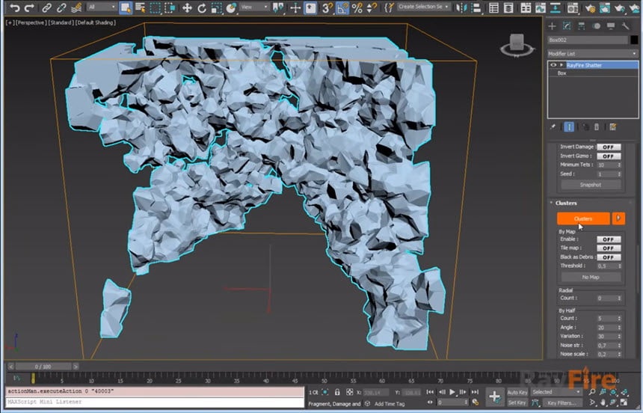Select the Move tool
This screenshot has width=643, height=413.
(x=187, y=7)
